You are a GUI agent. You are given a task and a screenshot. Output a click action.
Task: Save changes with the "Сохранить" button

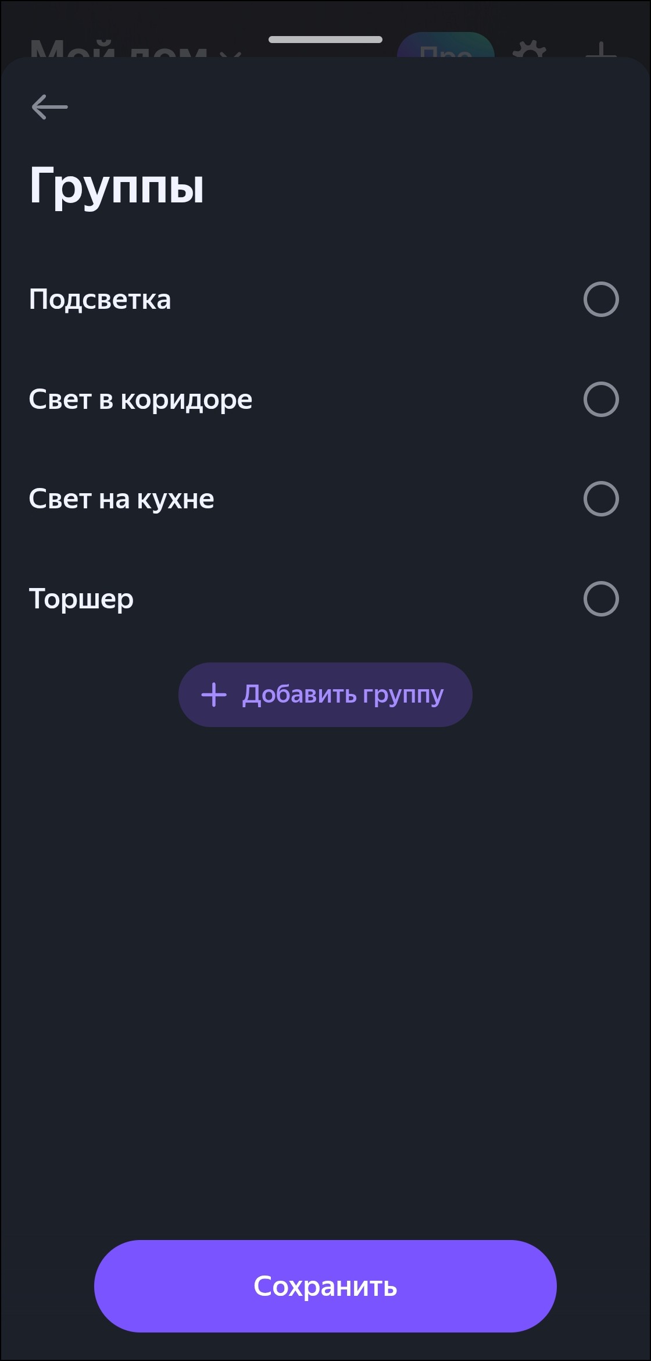pyautogui.click(x=325, y=1287)
